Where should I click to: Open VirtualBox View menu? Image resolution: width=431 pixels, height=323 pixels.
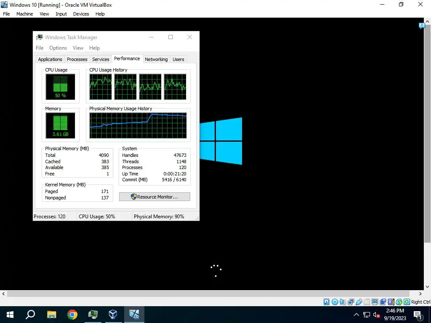[x=44, y=14]
